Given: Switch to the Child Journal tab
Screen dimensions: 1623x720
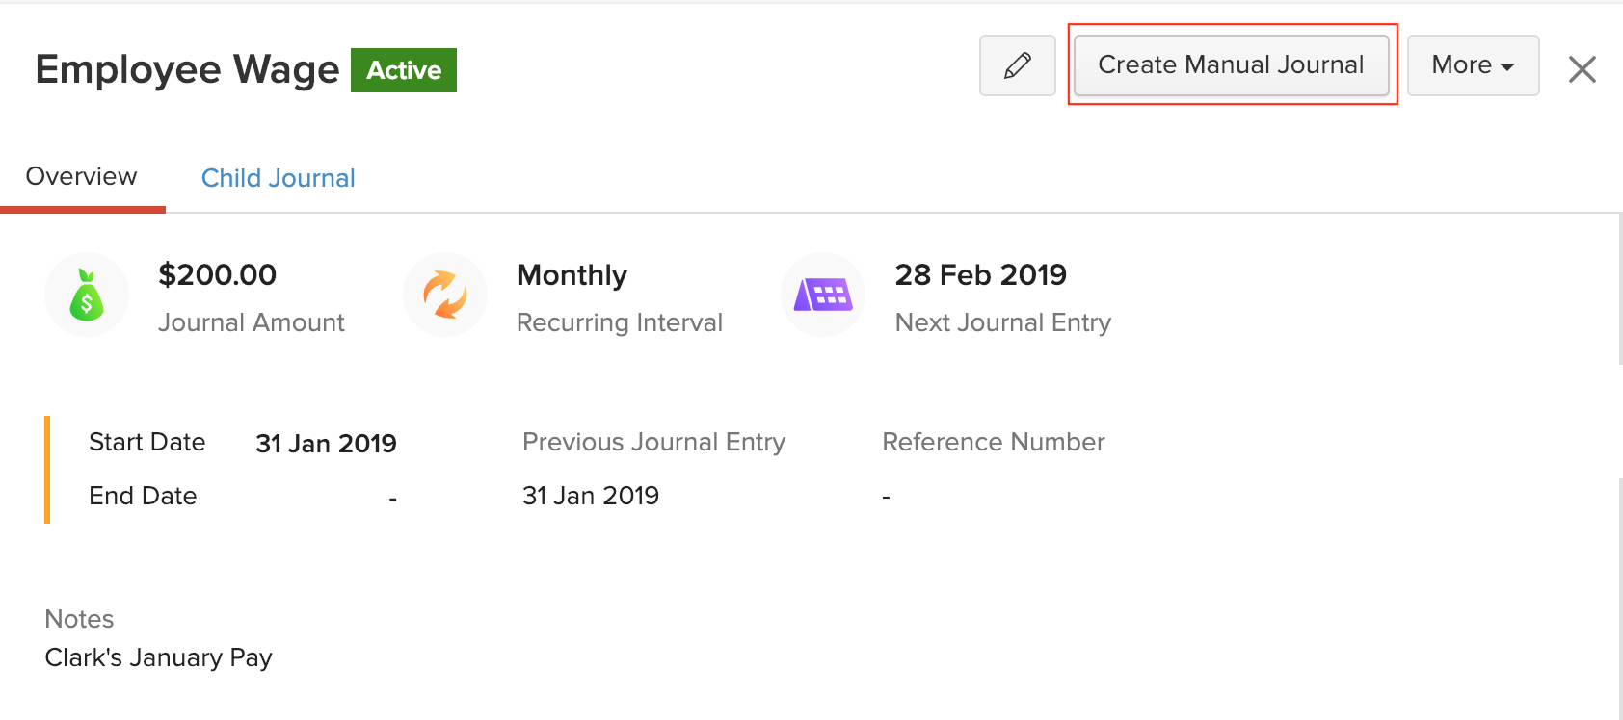Looking at the screenshot, I should pyautogui.click(x=278, y=177).
